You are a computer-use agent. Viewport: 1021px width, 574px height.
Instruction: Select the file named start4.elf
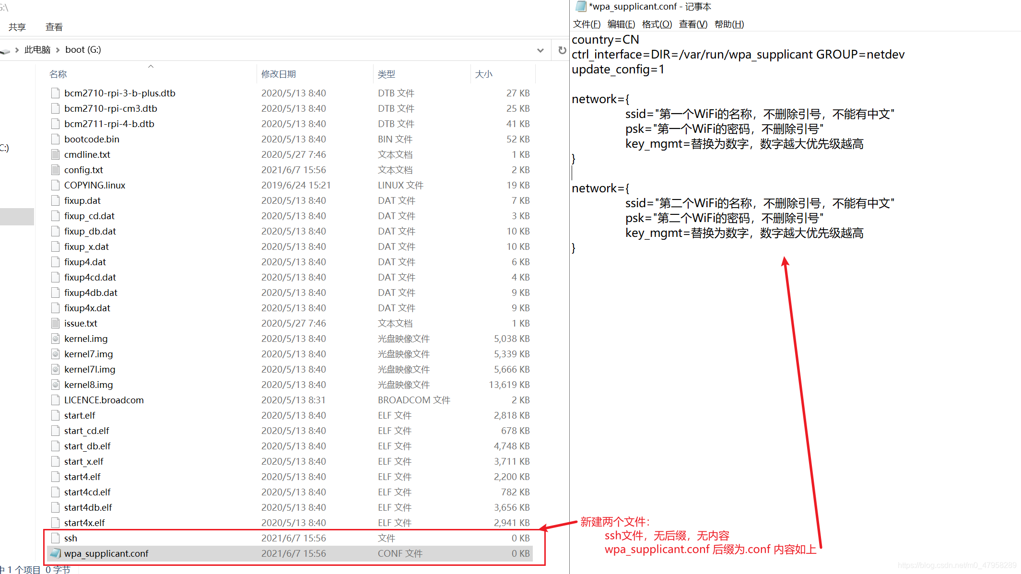(x=82, y=477)
